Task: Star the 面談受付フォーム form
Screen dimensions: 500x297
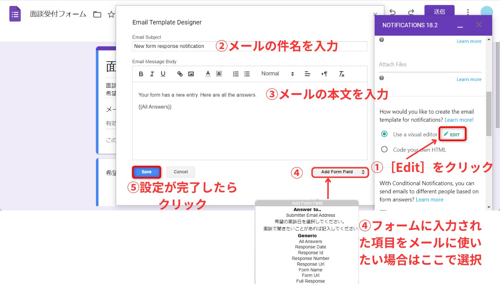Action: (x=111, y=14)
